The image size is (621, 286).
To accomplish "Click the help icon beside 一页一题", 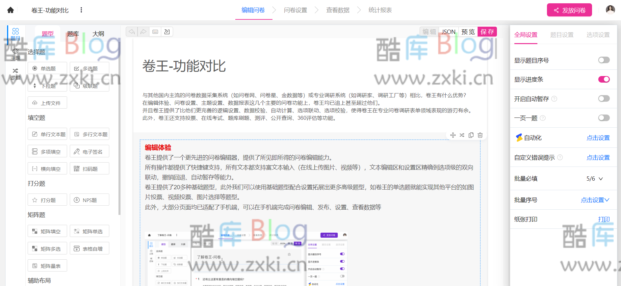I will point(543,118).
